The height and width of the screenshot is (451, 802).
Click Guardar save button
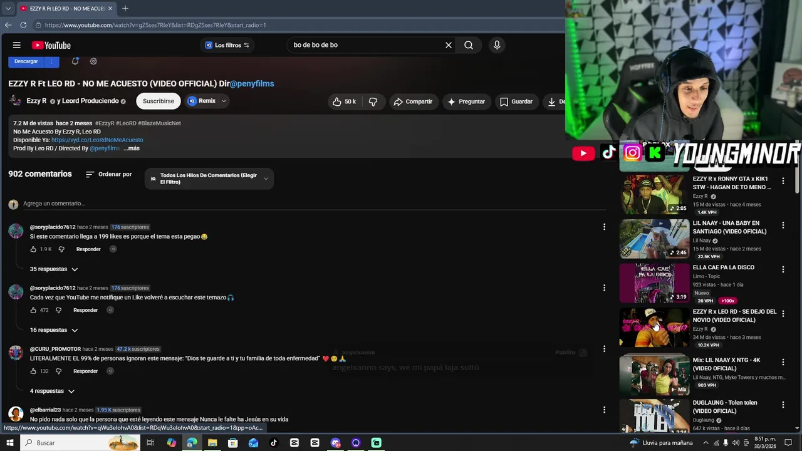click(516, 101)
